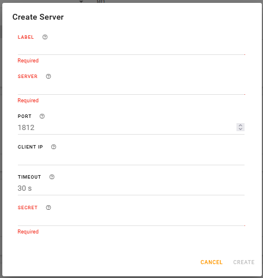Viewport: 263px width, 278px height.
Task: Show help for the Client IP field
Action: (54, 147)
